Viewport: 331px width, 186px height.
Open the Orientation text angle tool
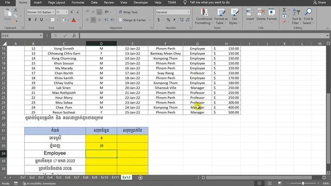(107, 12)
